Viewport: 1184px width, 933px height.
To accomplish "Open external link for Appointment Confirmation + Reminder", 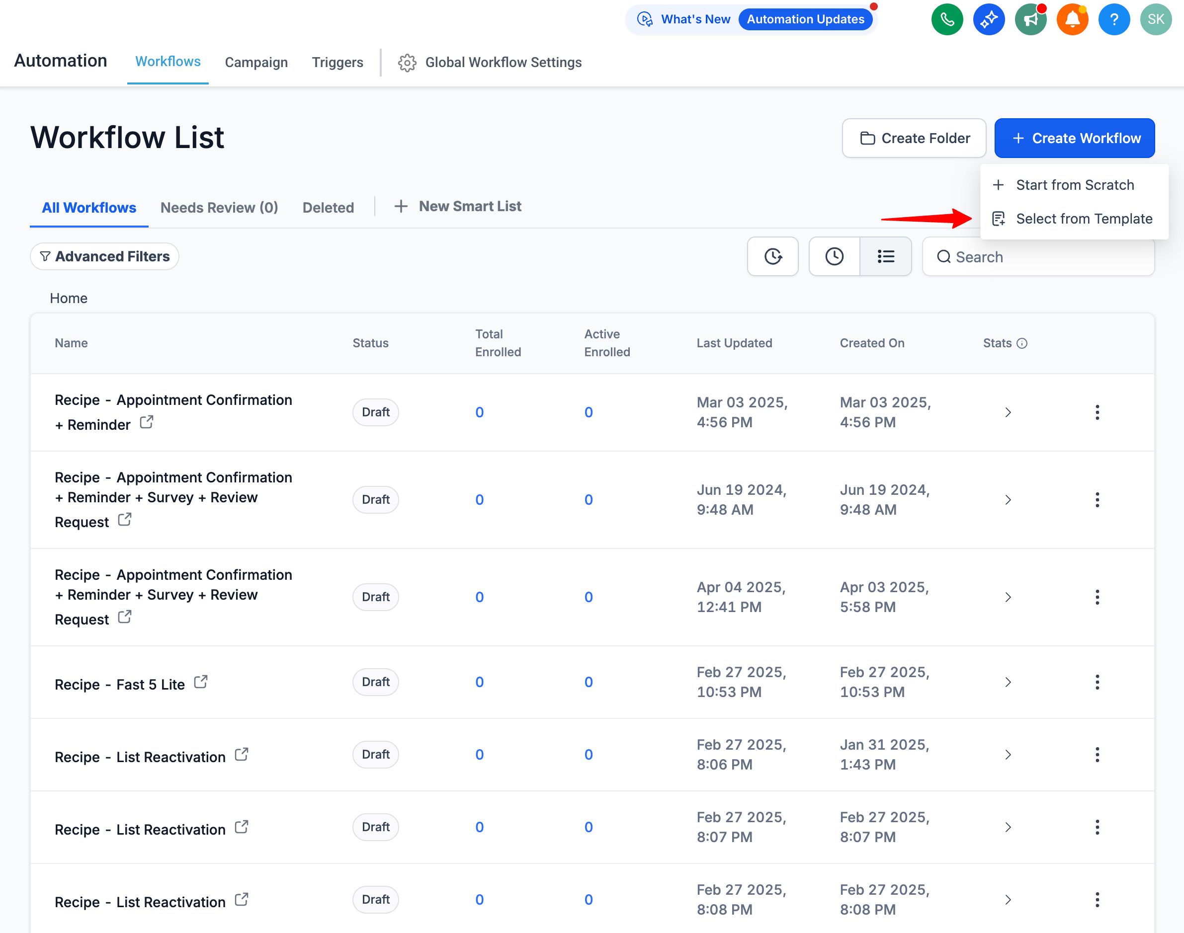I will tap(147, 422).
